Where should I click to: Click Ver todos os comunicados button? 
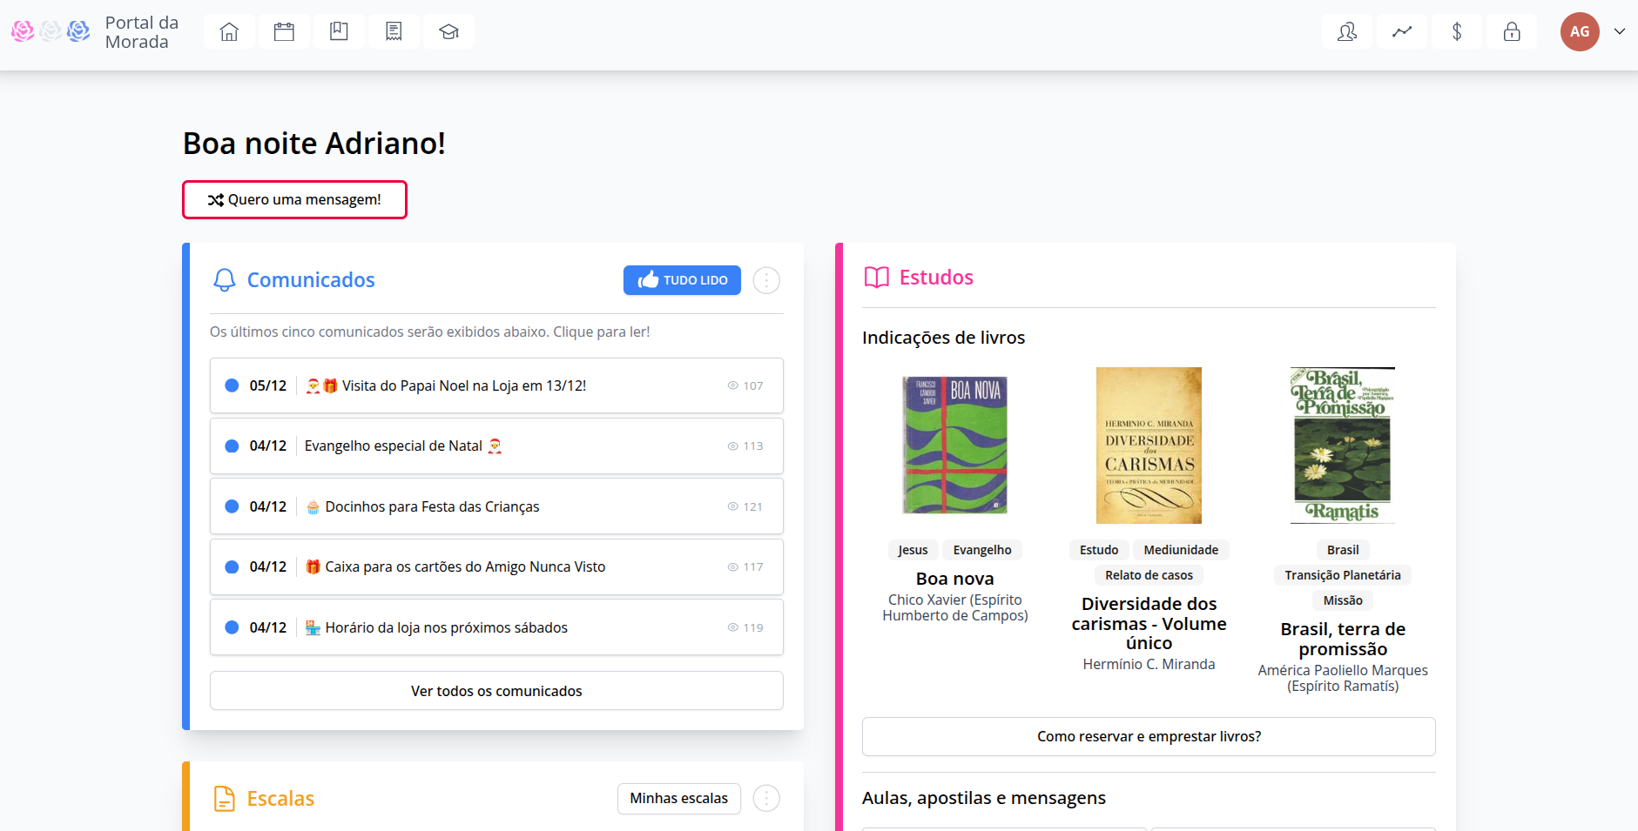click(496, 691)
